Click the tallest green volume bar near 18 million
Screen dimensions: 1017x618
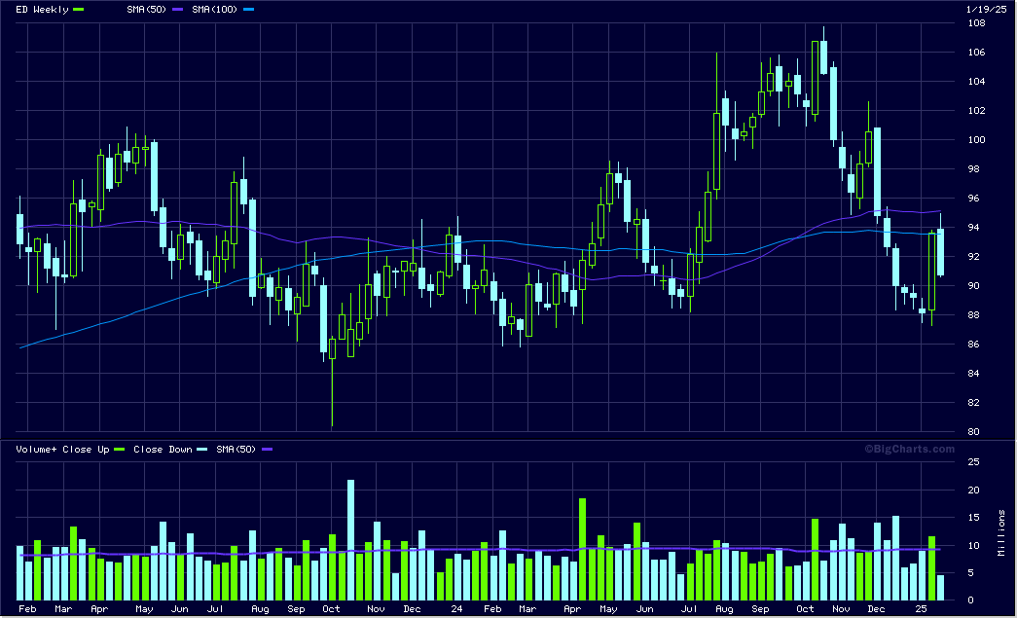pos(582,549)
